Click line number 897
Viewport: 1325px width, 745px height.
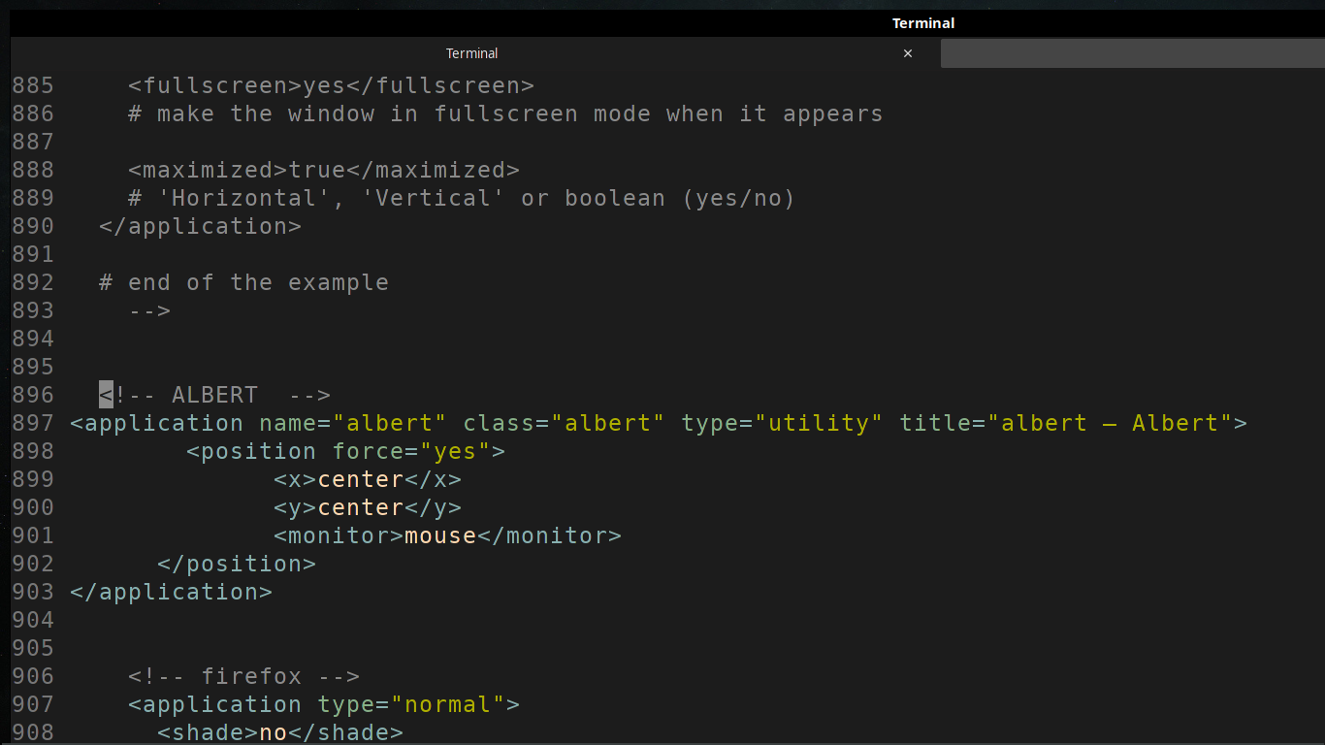(x=33, y=423)
